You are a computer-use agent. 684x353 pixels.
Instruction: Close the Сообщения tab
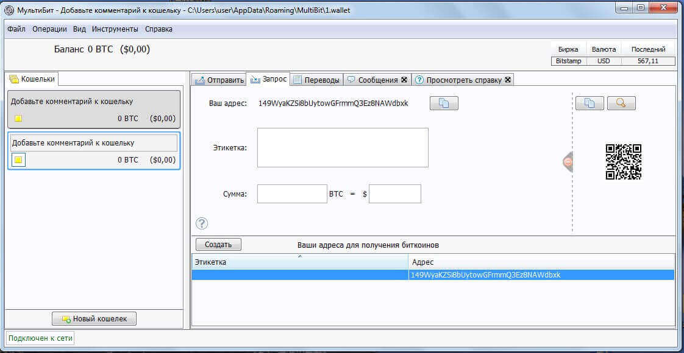[404, 80]
